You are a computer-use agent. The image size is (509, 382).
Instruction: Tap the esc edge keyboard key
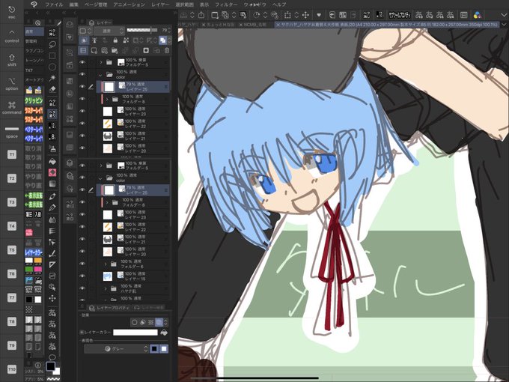[x=12, y=12]
